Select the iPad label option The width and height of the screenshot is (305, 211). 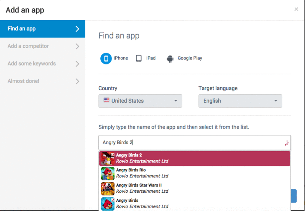(x=151, y=58)
